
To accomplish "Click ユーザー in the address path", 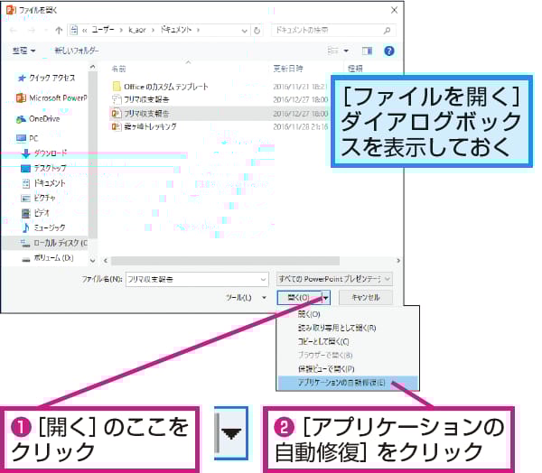I will [x=103, y=30].
